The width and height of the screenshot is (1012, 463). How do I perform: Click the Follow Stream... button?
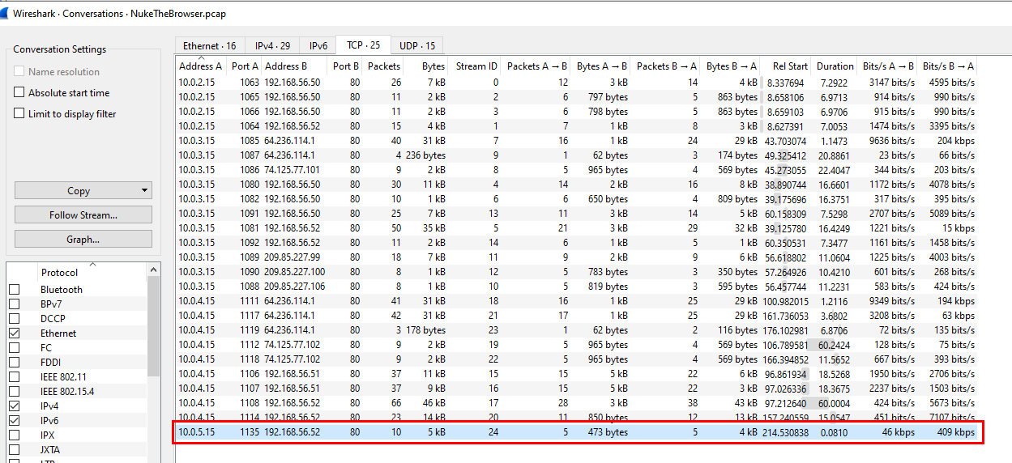pyautogui.click(x=83, y=215)
